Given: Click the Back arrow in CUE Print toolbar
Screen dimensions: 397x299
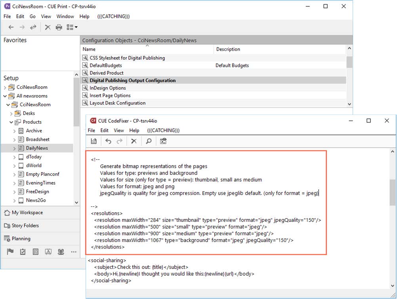Looking at the screenshot, I should 11,27.
